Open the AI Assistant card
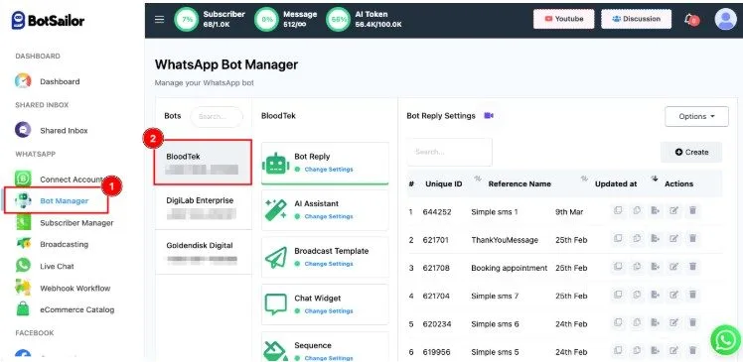Viewport: 743px width, 362px height. pos(325,210)
